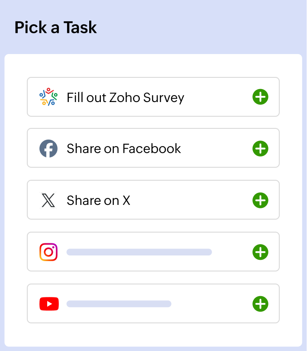Add the Share on X task
This screenshot has height=351, width=307.
click(260, 201)
